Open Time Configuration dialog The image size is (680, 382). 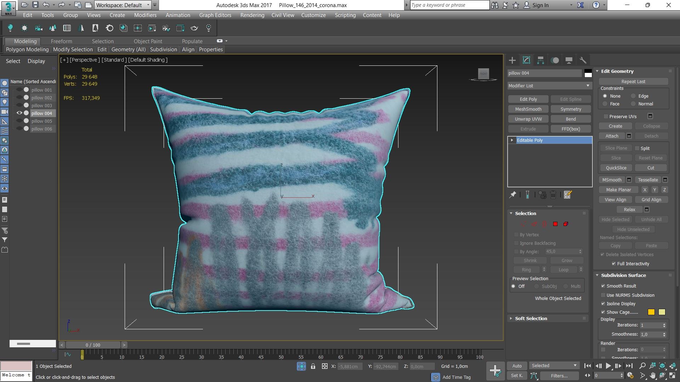630,376
